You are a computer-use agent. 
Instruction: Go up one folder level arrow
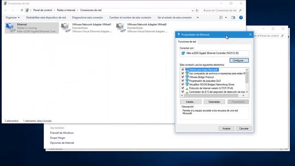(x=22, y=10)
